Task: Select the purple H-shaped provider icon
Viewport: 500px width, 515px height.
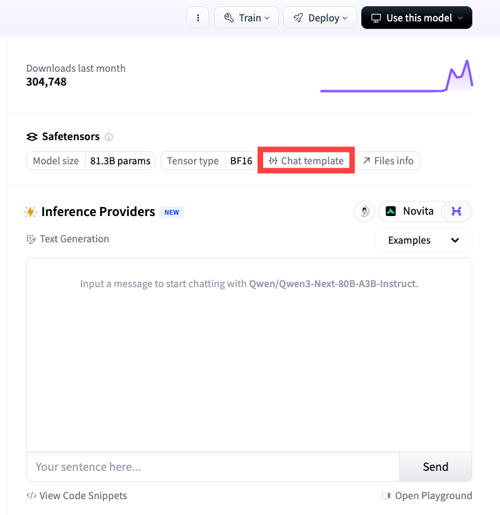Action: point(456,211)
